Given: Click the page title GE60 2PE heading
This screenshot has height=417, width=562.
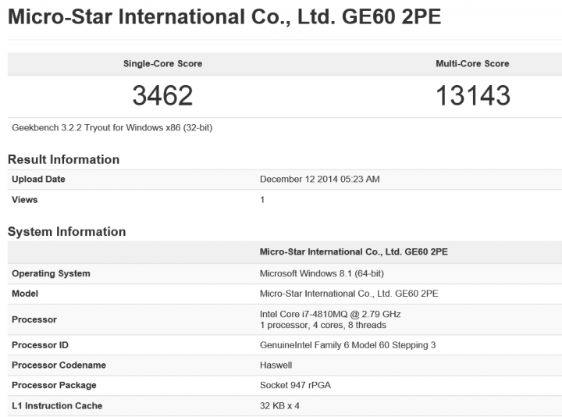Looking at the screenshot, I should 224,17.
